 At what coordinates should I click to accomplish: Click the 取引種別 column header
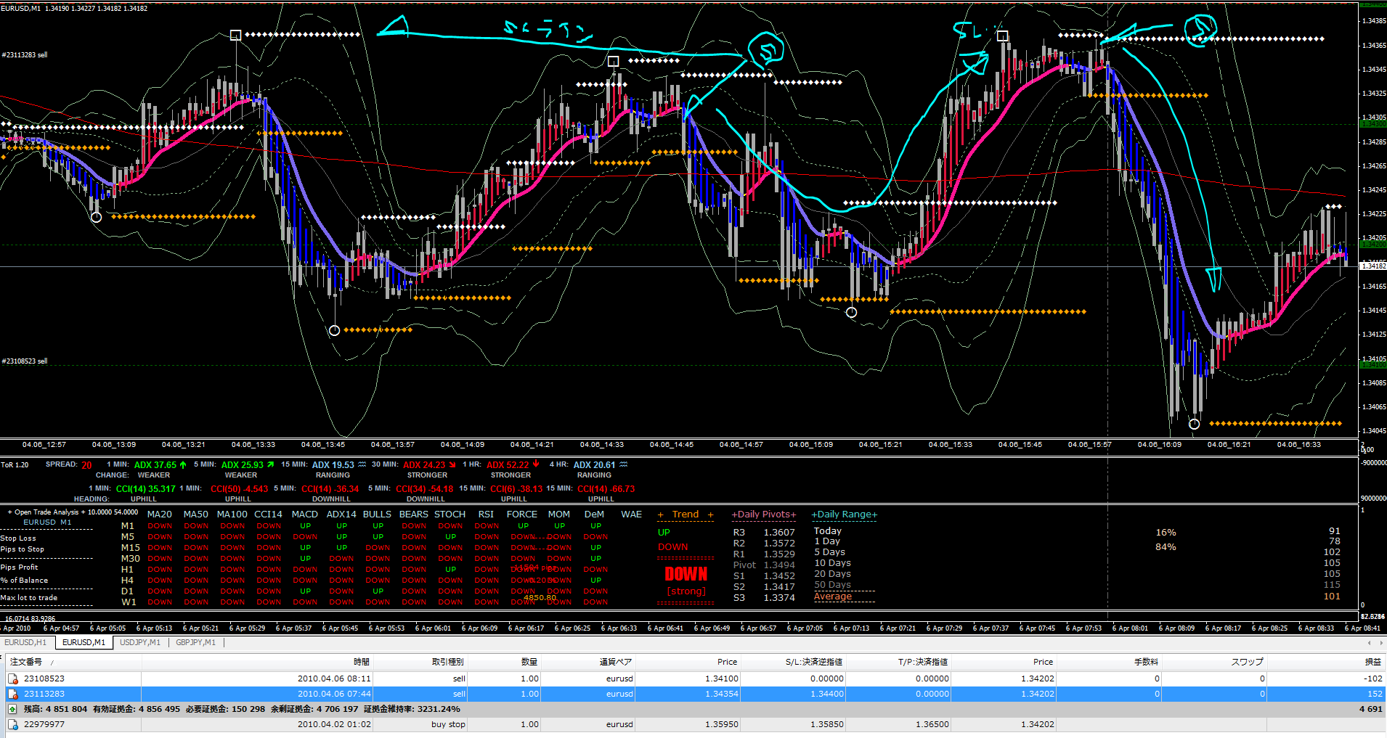click(x=447, y=662)
